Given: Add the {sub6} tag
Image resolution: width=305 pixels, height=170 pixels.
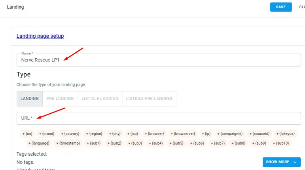Looking at the screenshot, I should coord(197,143).
